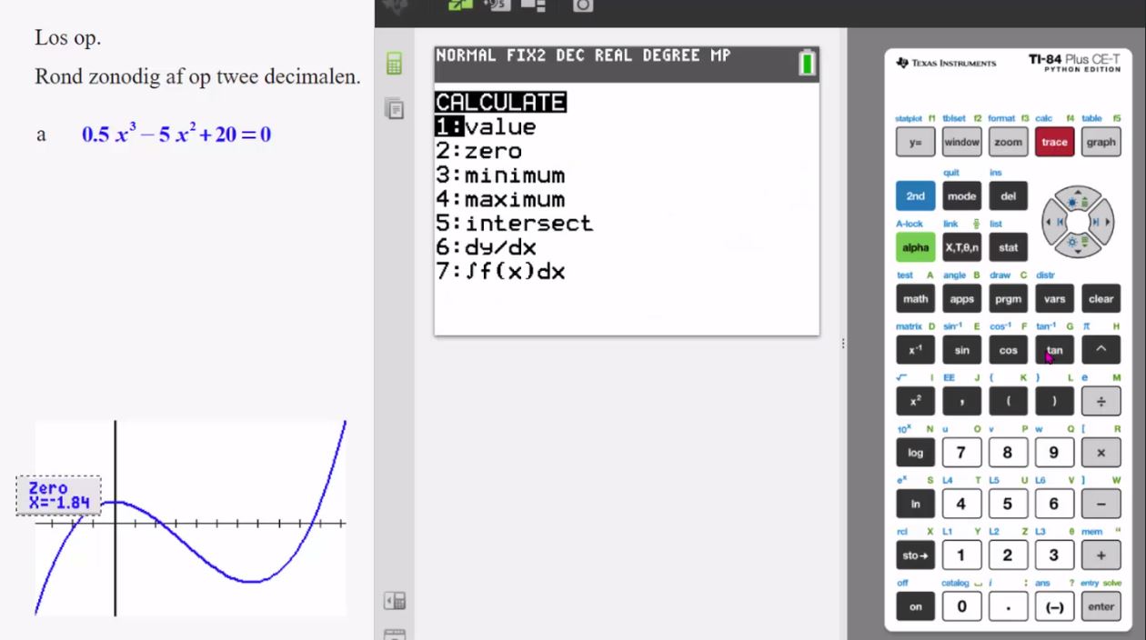Click the ln key
The width and height of the screenshot is (1146, 640).
(915, 504)
